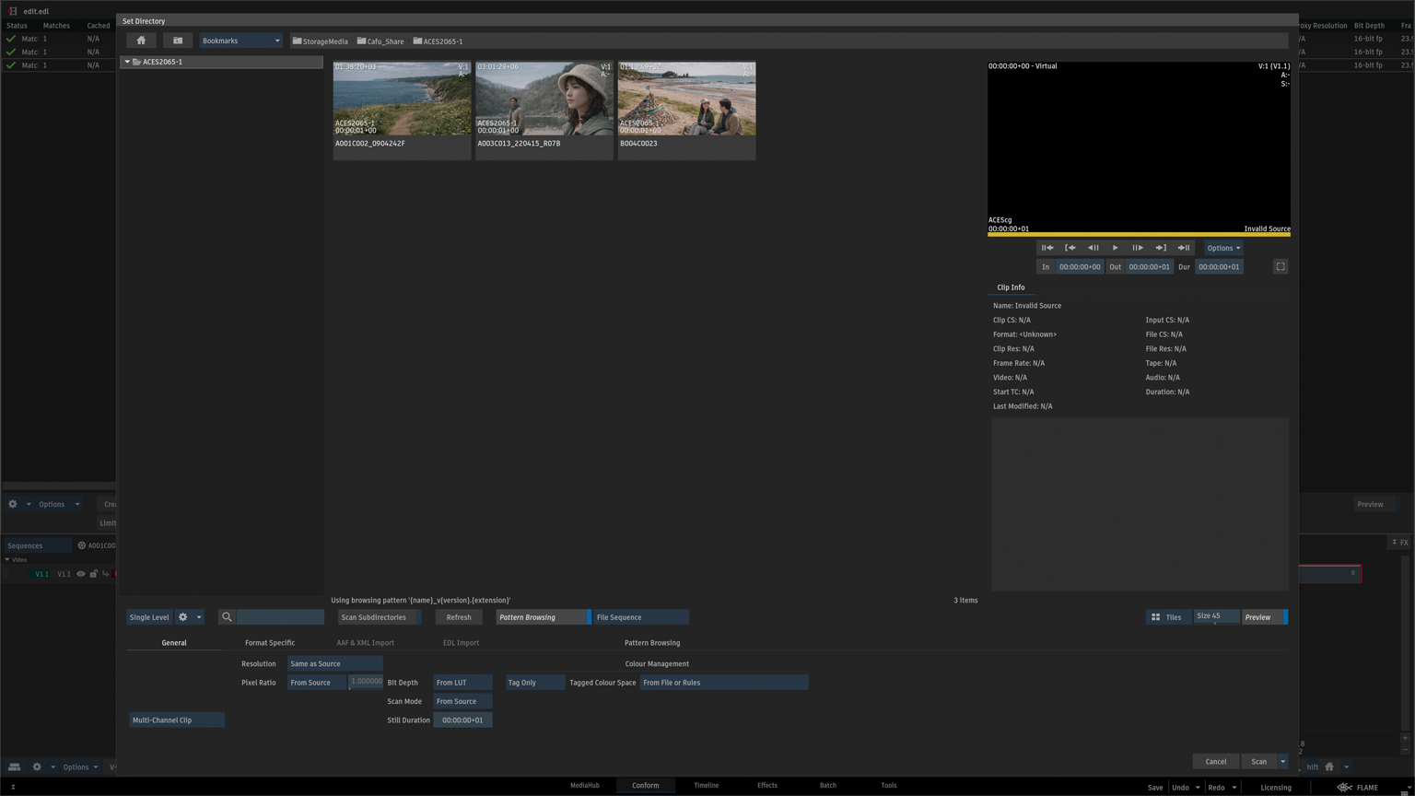
Task: Enable Scan Subdirectories
Action: click(x=378, y=617)
